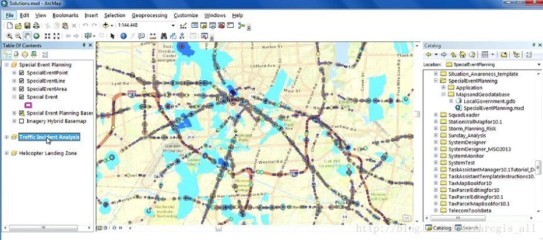Open the Geoprocessing menu
The height and width of the screenshot is (240, 543).
coord(149,15)
